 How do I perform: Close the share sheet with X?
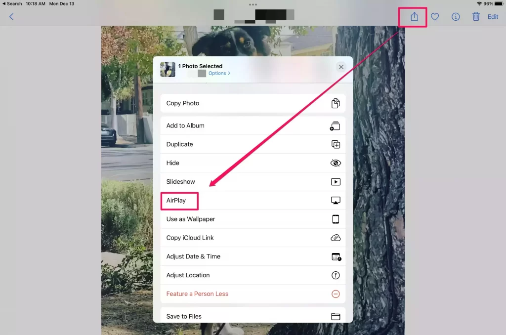[341, 67]
